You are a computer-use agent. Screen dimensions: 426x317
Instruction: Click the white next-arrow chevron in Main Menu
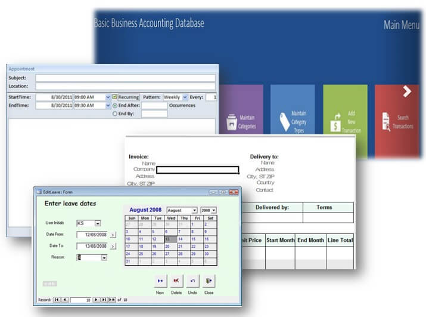pos(407,91)
